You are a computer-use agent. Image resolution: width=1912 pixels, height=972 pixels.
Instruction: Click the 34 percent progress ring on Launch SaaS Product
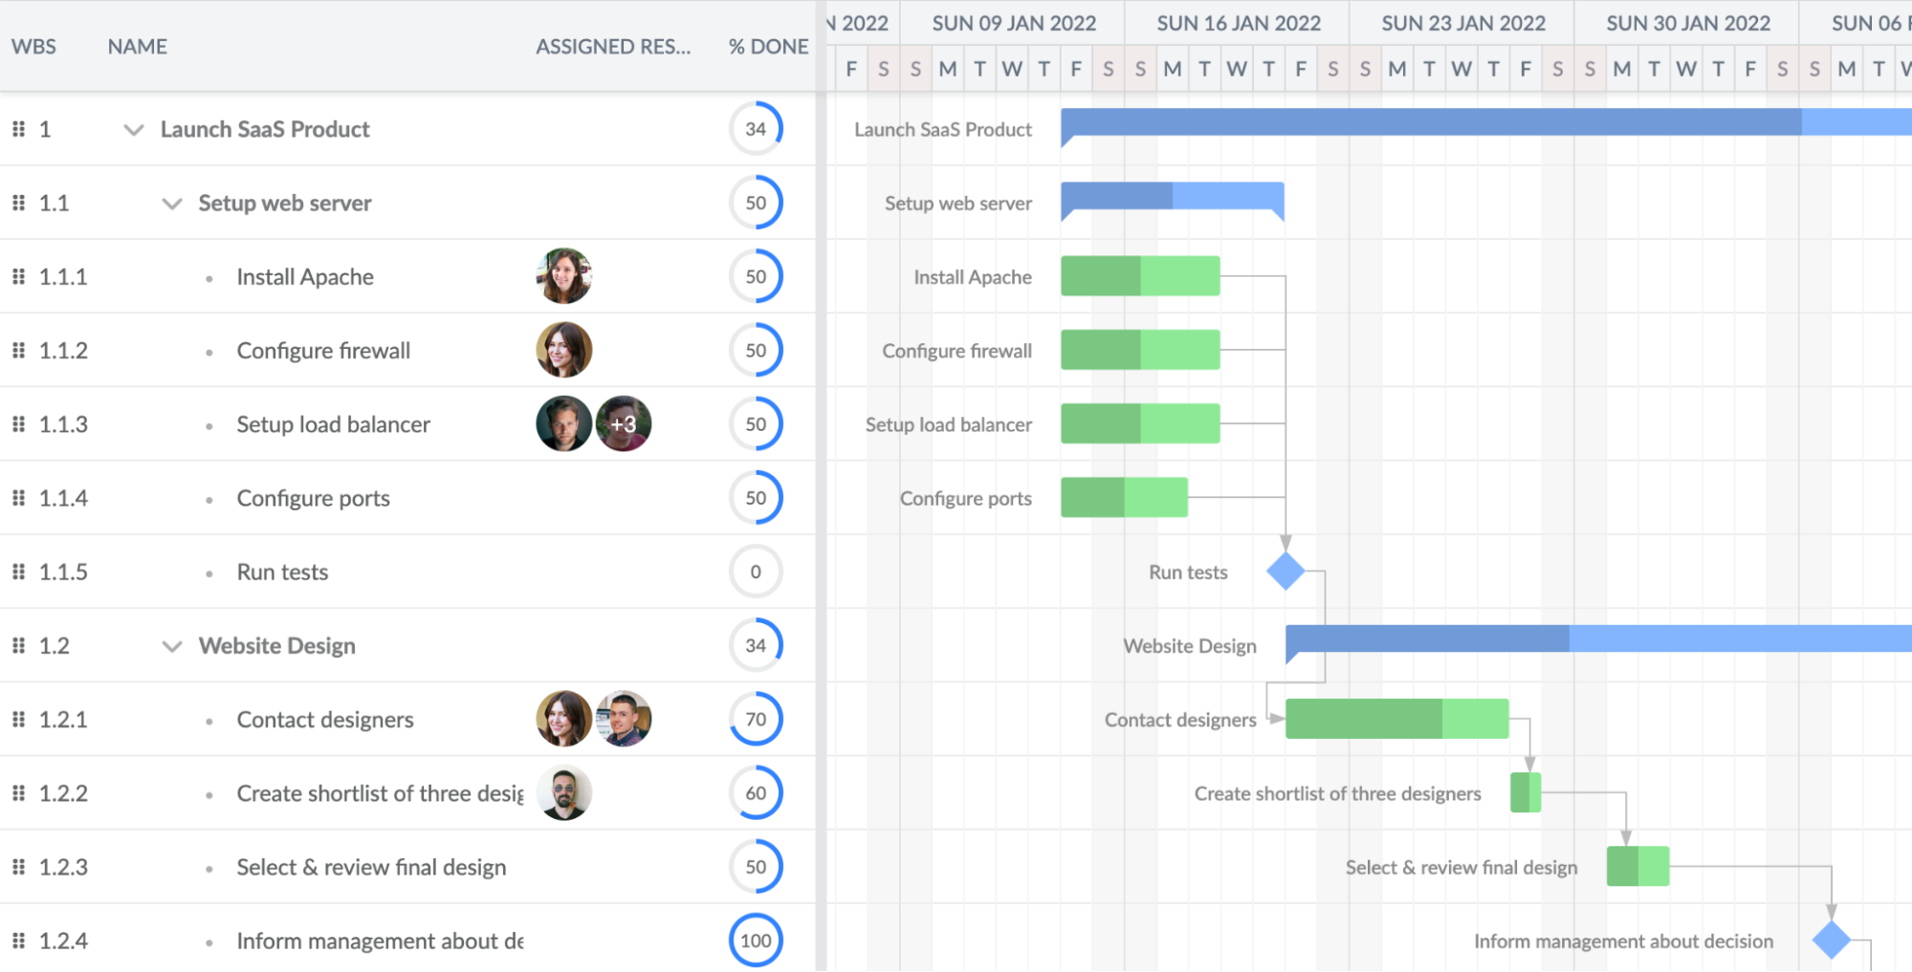pos(756,129)
